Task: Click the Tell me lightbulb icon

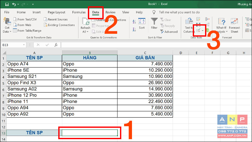Action: coord(154,12)
